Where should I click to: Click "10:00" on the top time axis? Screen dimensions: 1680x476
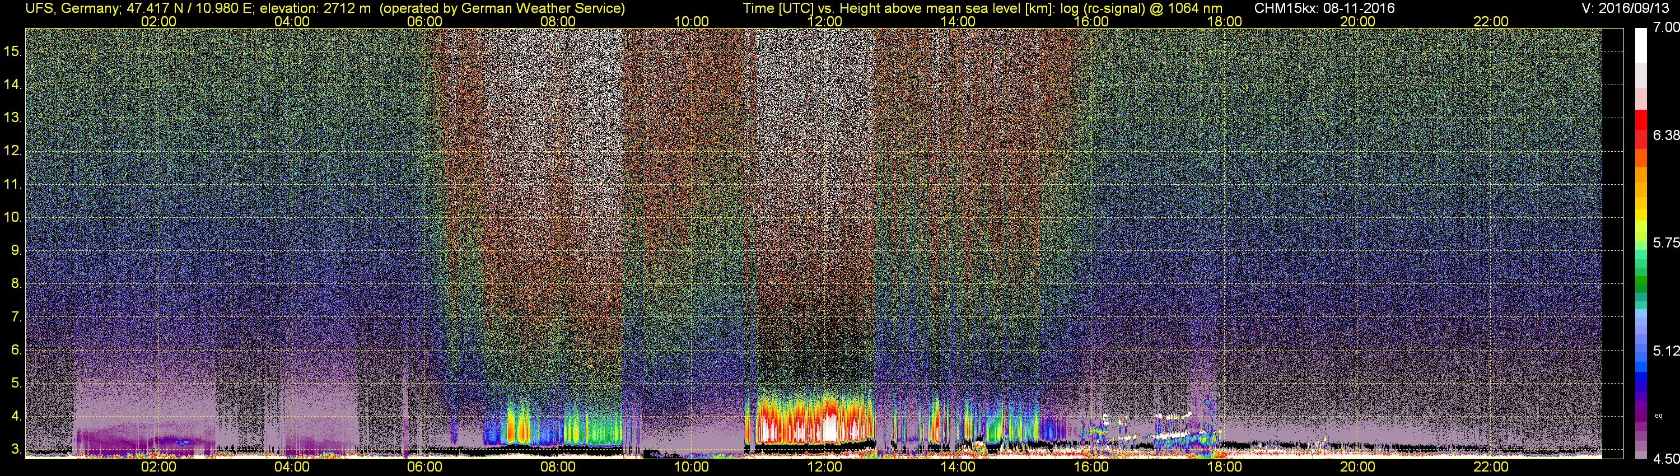point(691,21)
